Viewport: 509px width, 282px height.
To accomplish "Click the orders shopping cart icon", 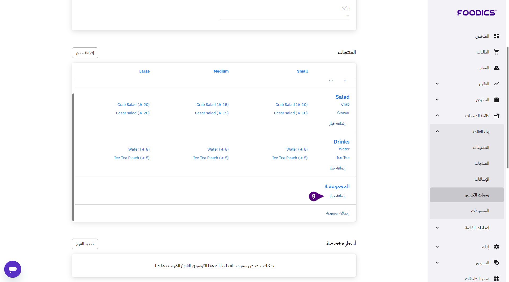I will click(496, 52).
